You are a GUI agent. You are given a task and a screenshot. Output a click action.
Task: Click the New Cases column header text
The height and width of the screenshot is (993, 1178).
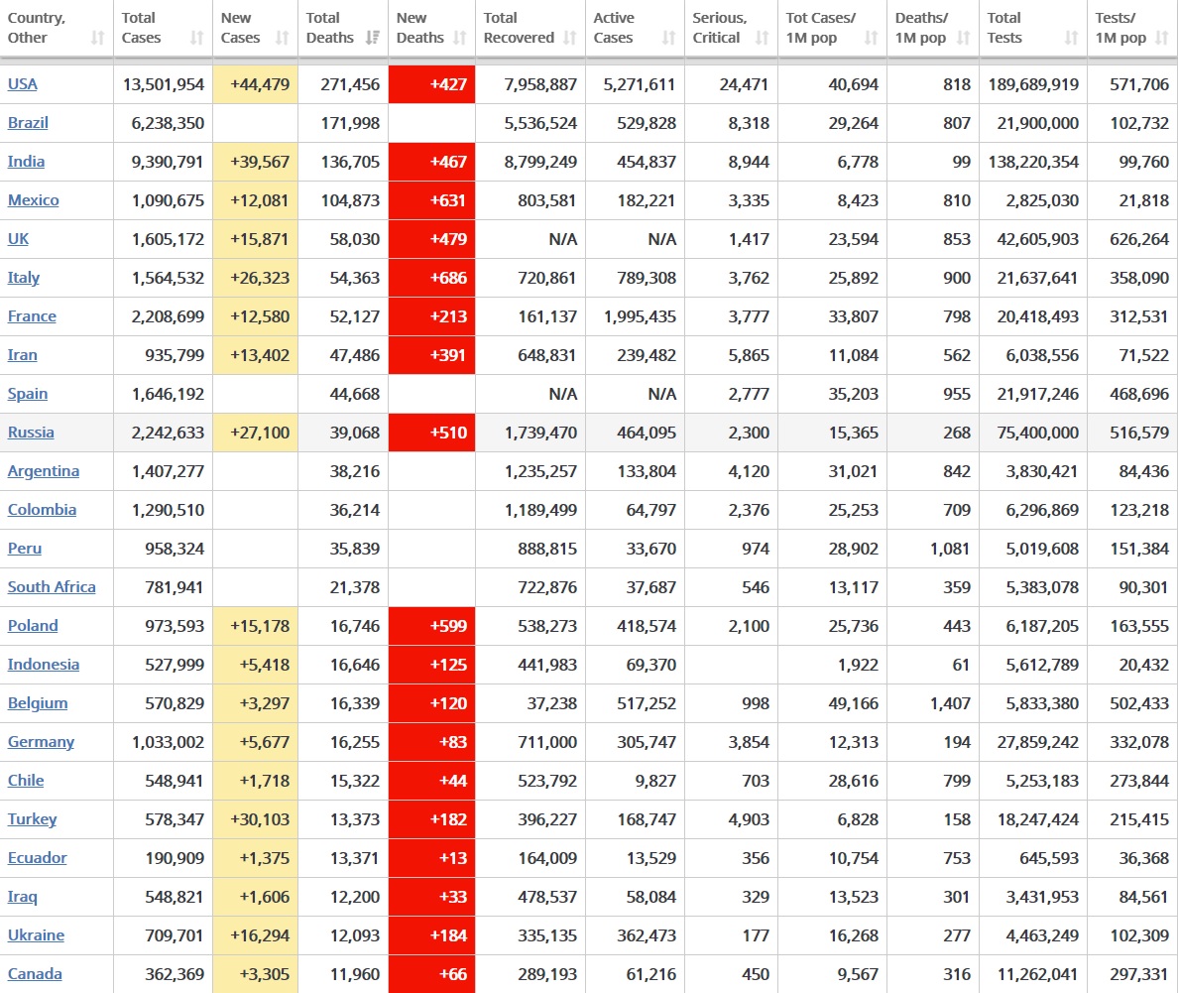pos(240,28)
